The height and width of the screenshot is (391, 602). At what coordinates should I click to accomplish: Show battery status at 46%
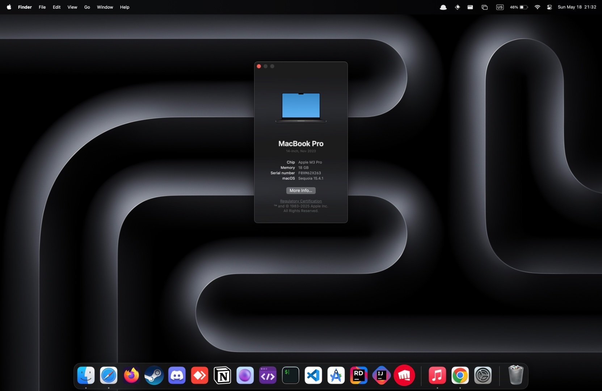point(519,7)
